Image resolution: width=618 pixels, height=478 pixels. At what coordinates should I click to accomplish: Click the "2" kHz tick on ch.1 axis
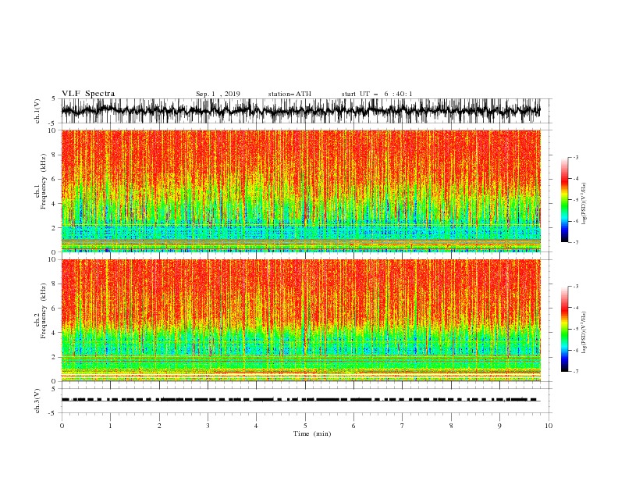pyautogui.click(x=54, y=228)
